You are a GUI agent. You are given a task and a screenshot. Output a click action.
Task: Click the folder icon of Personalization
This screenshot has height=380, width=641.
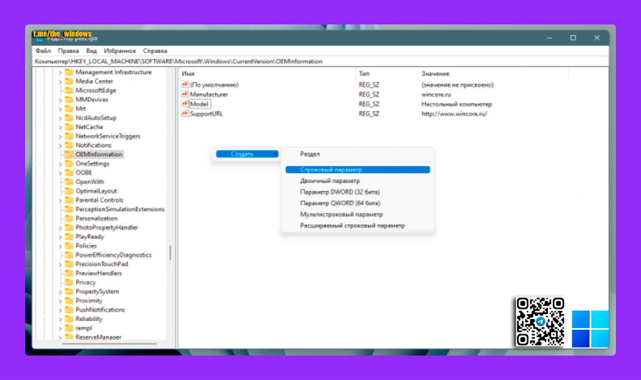click(x=69, y=219)
